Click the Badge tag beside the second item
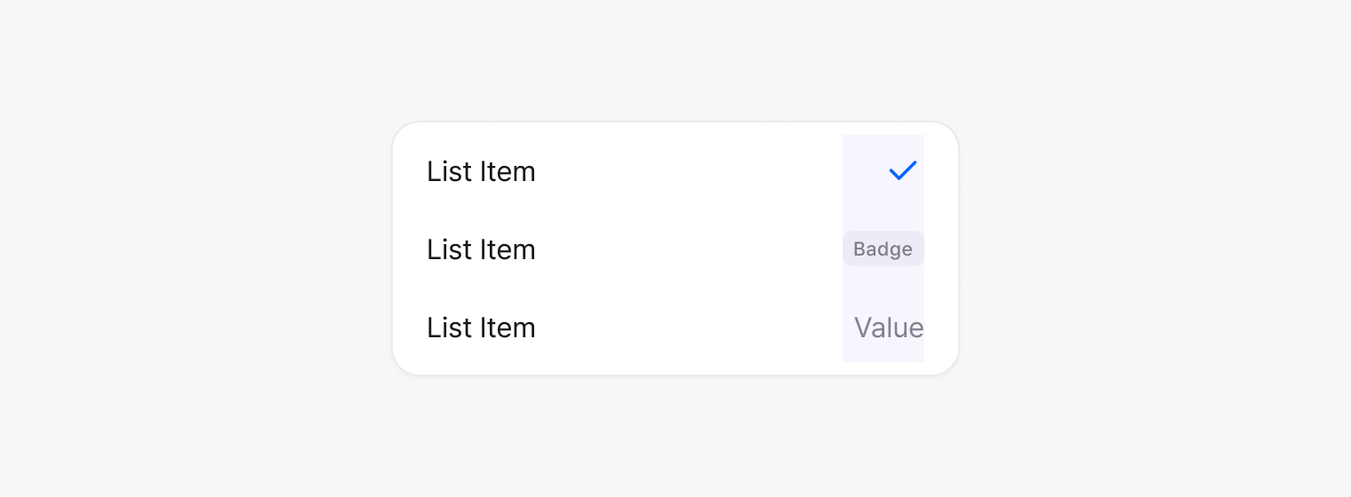1351x497 pixels. coord(883,249)
